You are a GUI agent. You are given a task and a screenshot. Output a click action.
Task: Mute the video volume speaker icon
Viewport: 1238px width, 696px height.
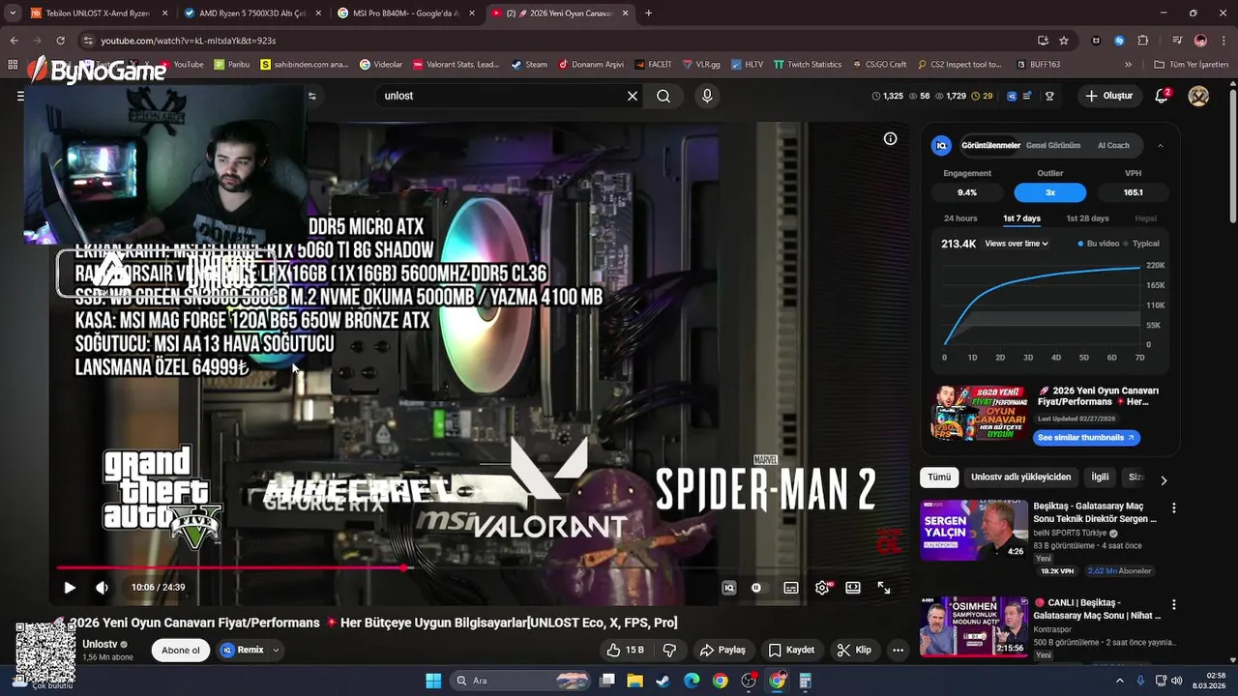click(x=102, y=588)
